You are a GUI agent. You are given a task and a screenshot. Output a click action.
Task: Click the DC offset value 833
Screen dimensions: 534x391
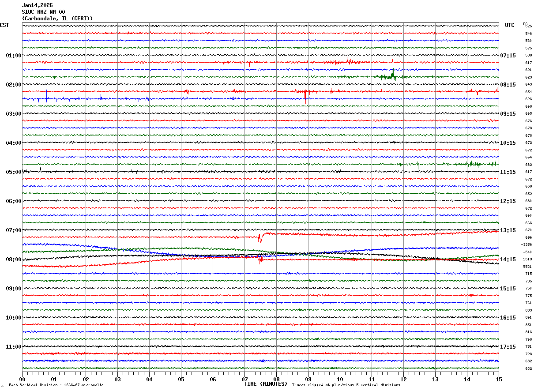(x=528, y=310)
